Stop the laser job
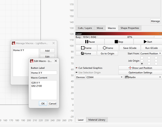This screenshot has width=162, height=127. pyautogui.click(x=119, y=42)
